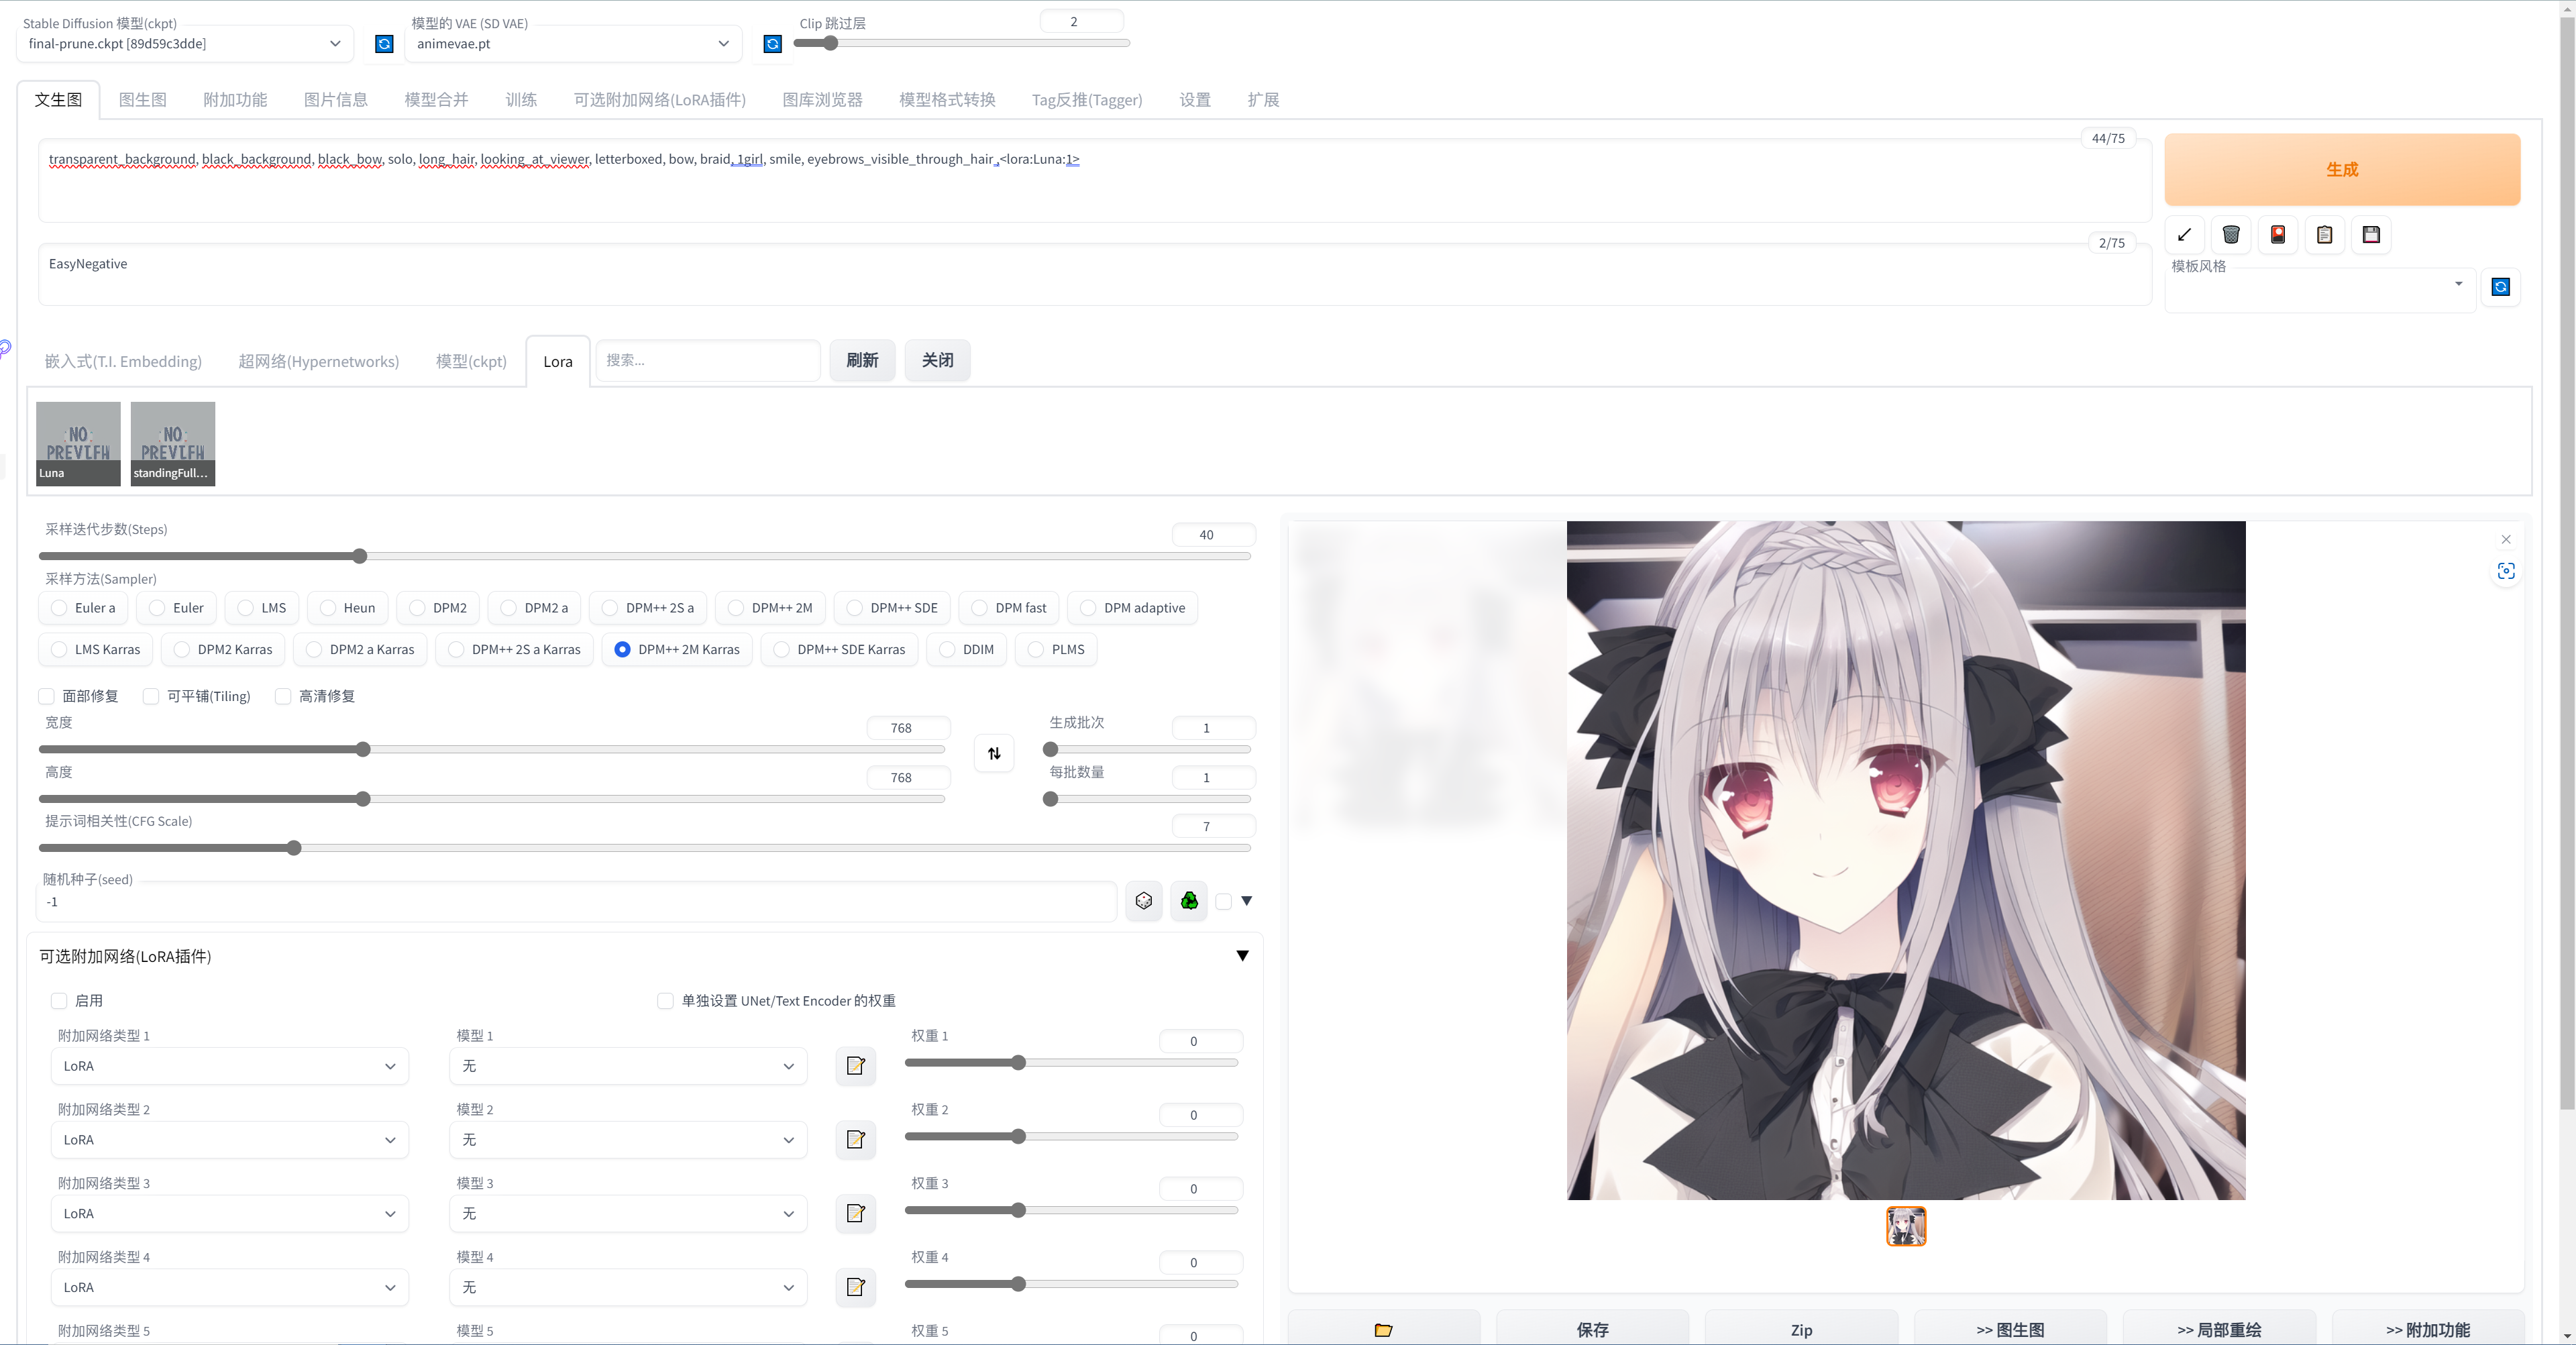Screen dimensions: 2576x1345
Task: Open model 4 metadata editor icon
Action: [856, 1287]
